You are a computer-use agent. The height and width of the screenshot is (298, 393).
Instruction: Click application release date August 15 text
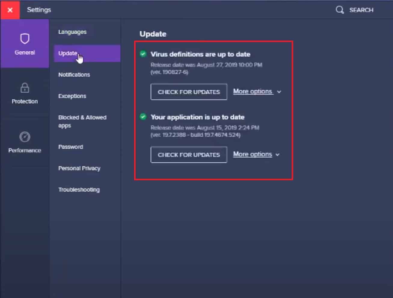click(x=205, y=128)
